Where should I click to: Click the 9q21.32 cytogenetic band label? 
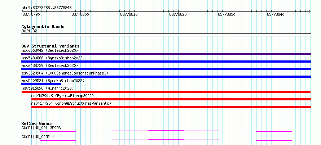[x=29, y=31]
